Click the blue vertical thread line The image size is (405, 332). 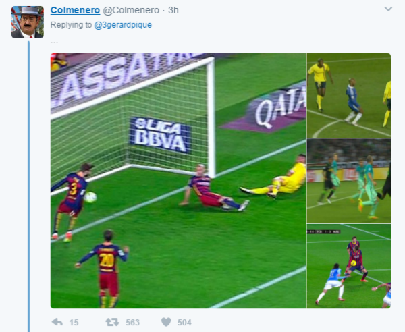[28, 186]
